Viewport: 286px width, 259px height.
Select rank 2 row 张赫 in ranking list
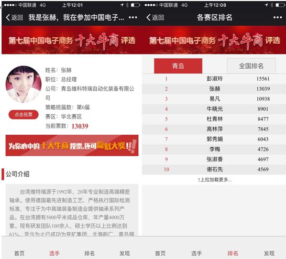pyautogui.click(x=214, y=89)
